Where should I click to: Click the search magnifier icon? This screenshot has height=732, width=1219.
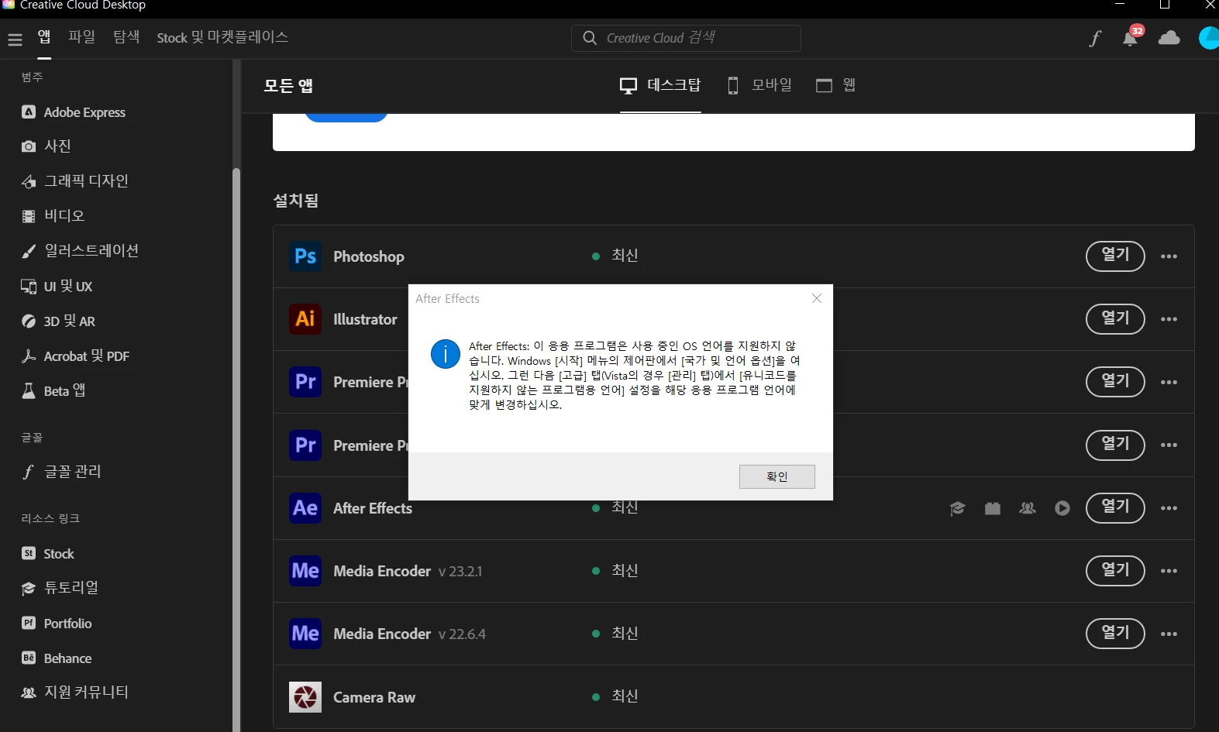pos(590,38)
